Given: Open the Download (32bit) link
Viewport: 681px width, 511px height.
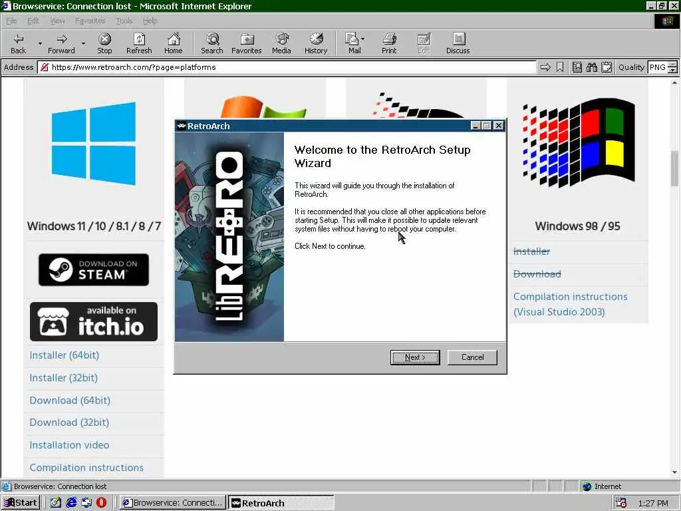Looking at the screenshot, I should point(69,423).
